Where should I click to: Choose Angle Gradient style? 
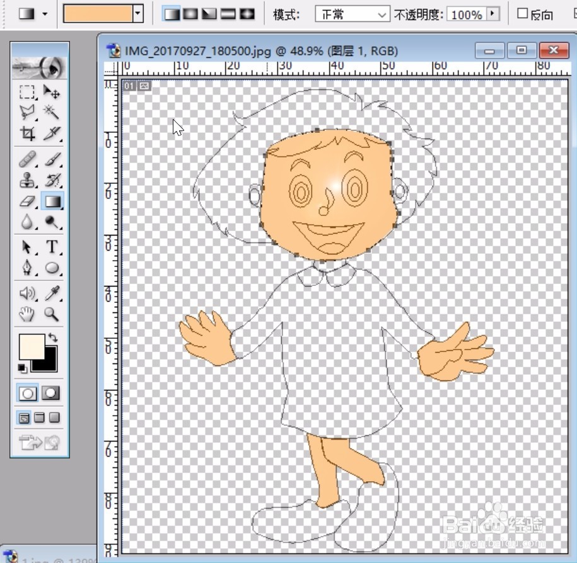point(209,14)
